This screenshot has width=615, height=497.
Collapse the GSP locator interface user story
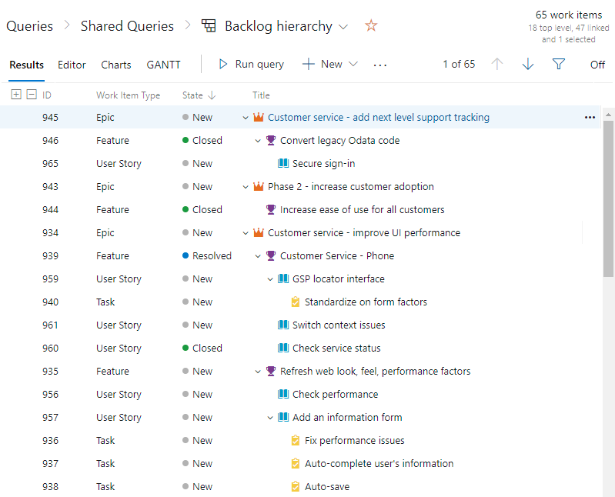270,279
